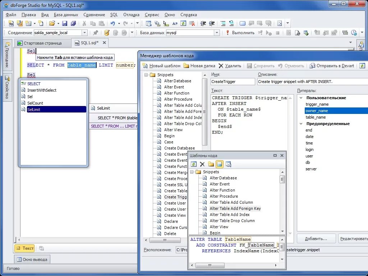Click the Paste clipboard icon

pos(102,23)
